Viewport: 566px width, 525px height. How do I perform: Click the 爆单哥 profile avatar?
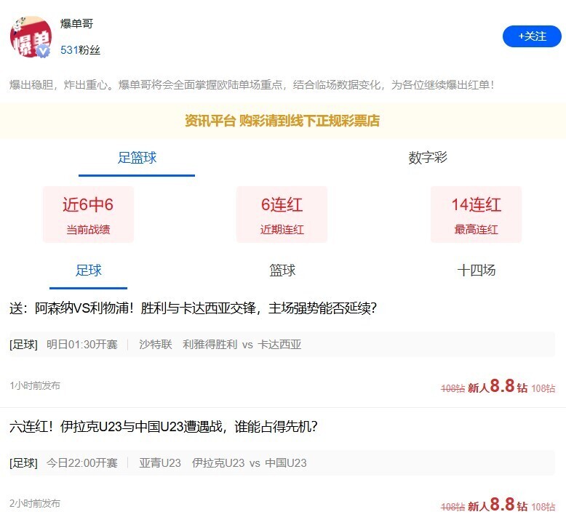[30, 36]
